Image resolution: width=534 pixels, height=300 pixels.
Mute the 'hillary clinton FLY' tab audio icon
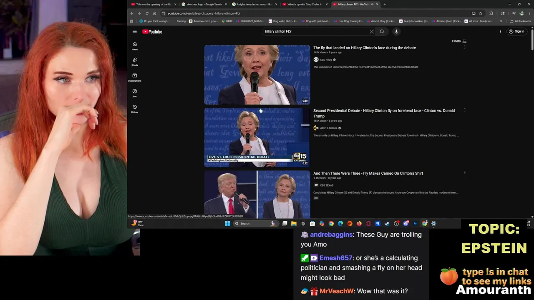[372, 4]
